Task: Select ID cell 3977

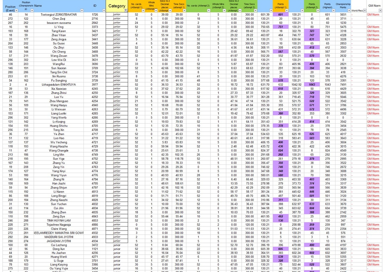Action: coord(95,85)
